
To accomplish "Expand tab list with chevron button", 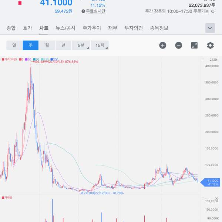I will (210, 28).
